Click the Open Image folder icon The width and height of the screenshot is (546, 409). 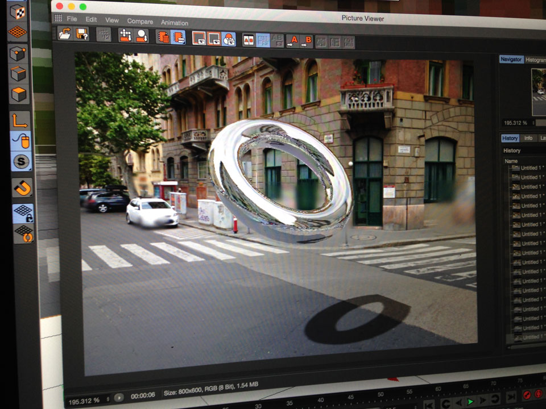[65, 34]
